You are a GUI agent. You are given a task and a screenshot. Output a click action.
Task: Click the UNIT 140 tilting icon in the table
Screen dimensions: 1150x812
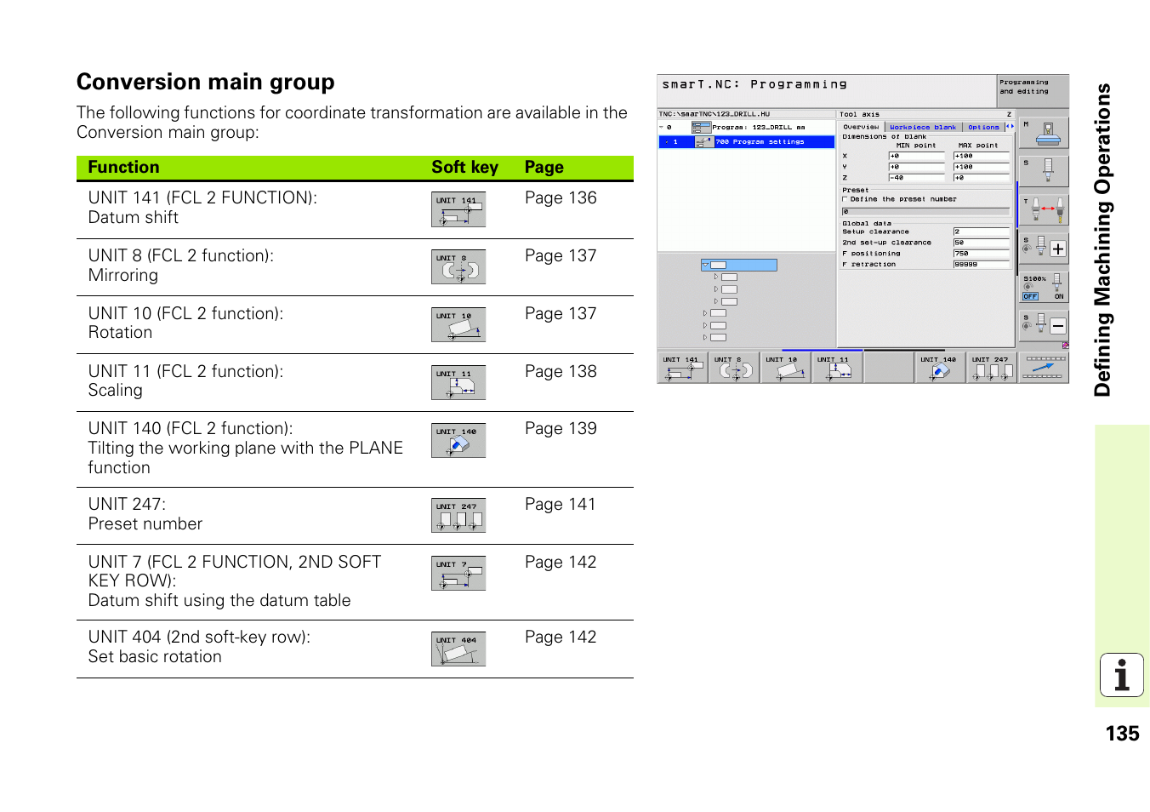458,440
